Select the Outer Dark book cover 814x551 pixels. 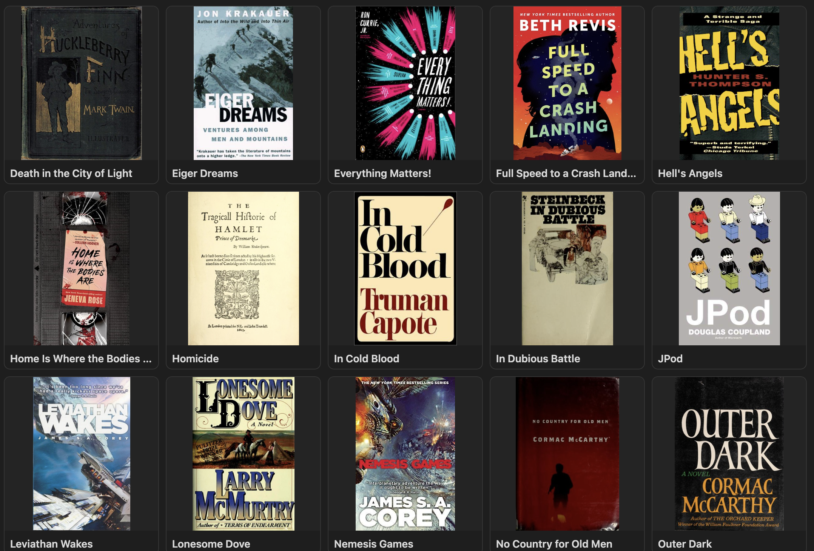coord(729,454)
